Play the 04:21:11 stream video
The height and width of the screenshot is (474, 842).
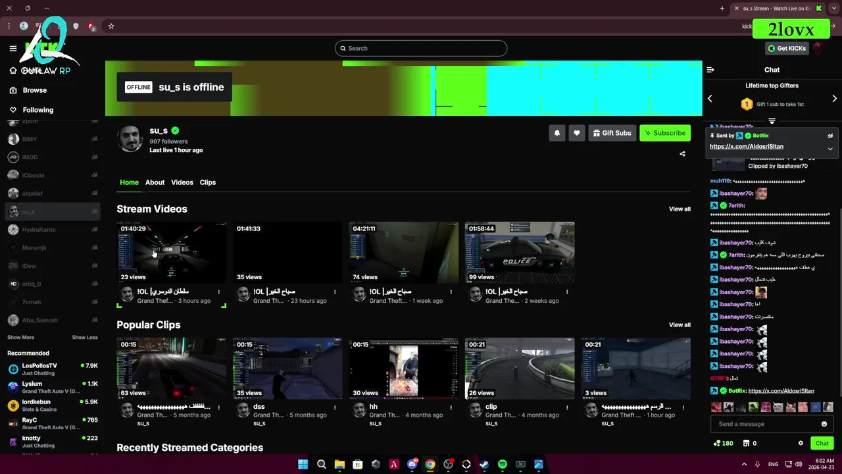coord(404,253)
